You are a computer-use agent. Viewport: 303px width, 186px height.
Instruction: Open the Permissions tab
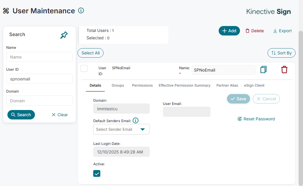coord(142,85)
